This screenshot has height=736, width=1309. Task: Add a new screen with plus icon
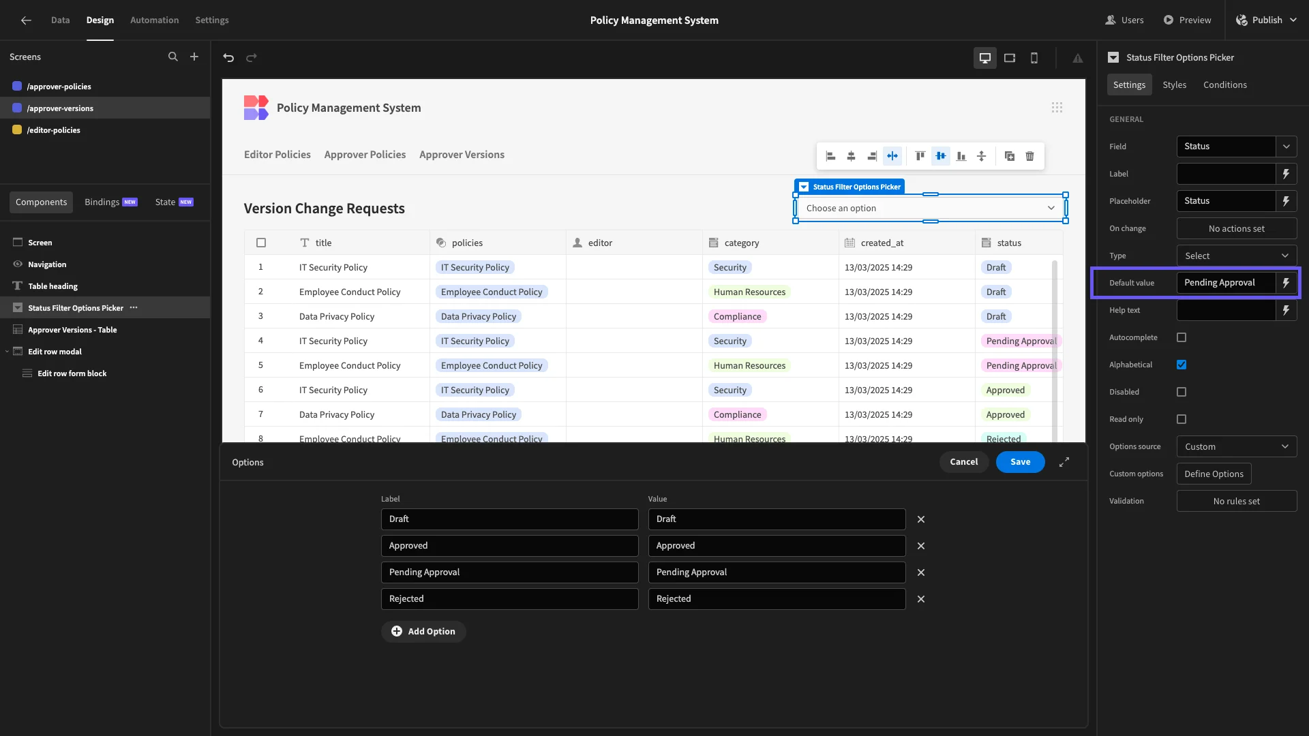coord(194,57)
